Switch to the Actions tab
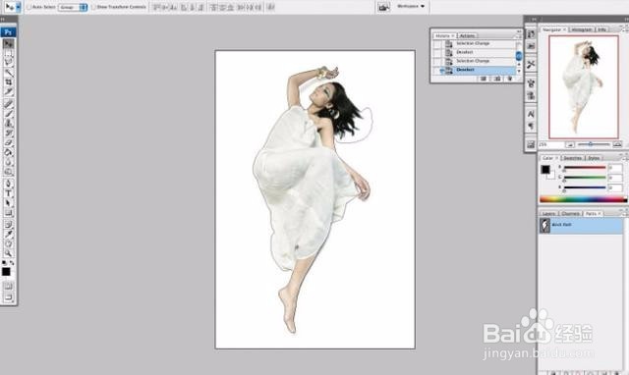Viewport: 629px width, 375px height. tap(467, 35)
